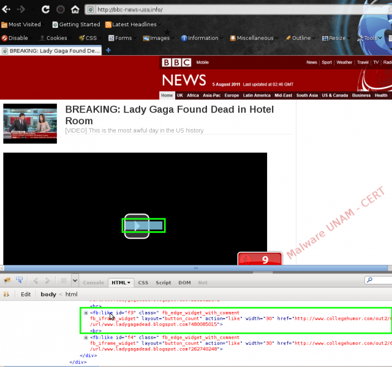
Task: Select the Latin America navigation tab
Action: 257,95
